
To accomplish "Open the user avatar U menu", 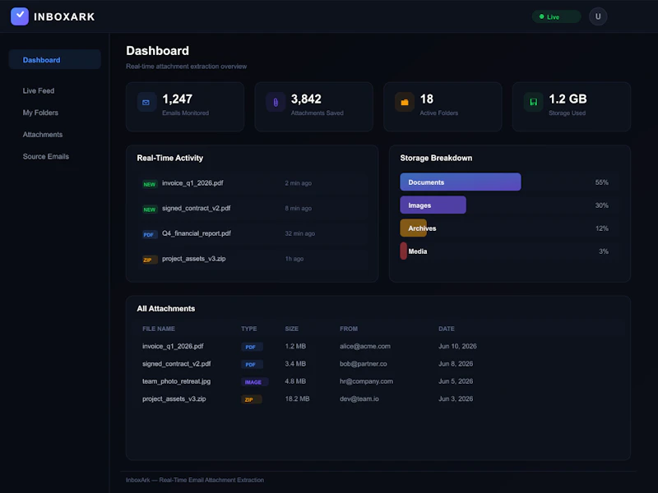I will coord(598,16).
